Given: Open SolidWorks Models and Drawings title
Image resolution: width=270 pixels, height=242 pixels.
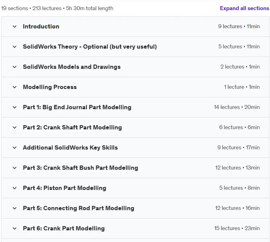Looking at the screenshot, I should tap(72, 67).
